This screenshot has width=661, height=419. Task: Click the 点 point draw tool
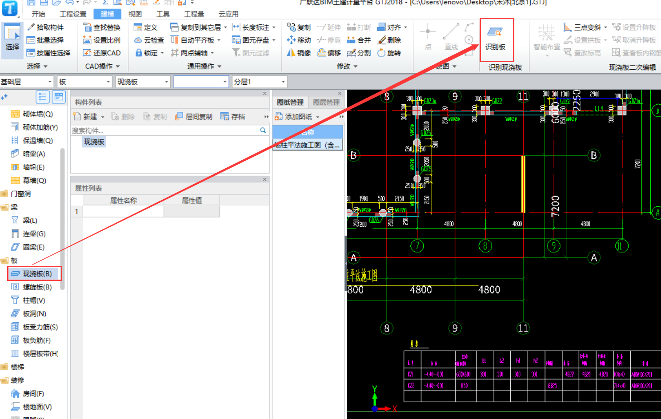pyautogui.click(x=428, y=37)
